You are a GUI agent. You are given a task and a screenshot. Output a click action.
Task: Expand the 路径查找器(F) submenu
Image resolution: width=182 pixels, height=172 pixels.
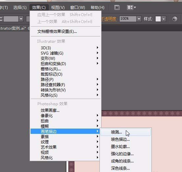66,85
